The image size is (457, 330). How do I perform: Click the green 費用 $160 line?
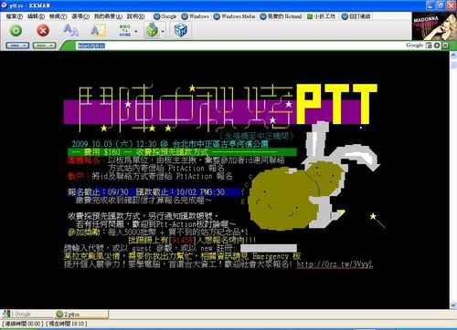(x=182, y=152)
